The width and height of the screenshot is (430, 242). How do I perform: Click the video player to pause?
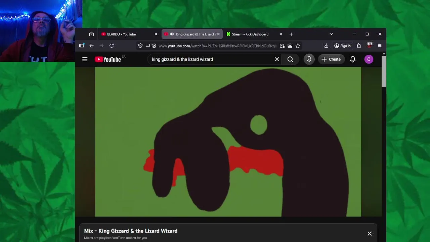click(x=228, y=142)
